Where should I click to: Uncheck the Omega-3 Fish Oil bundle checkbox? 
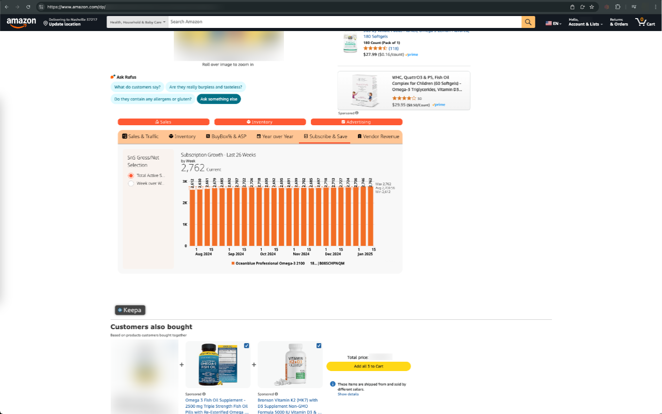(246, 346)
